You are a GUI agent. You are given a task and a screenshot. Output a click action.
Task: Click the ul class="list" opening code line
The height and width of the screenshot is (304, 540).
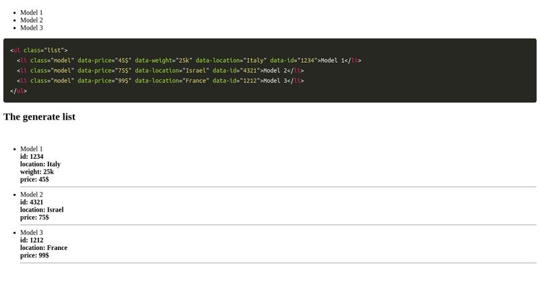point(39,50)
